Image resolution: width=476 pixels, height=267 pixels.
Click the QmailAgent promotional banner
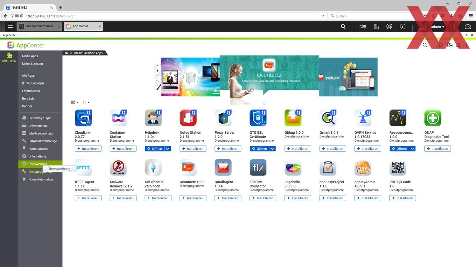click(x=348, y=77)
